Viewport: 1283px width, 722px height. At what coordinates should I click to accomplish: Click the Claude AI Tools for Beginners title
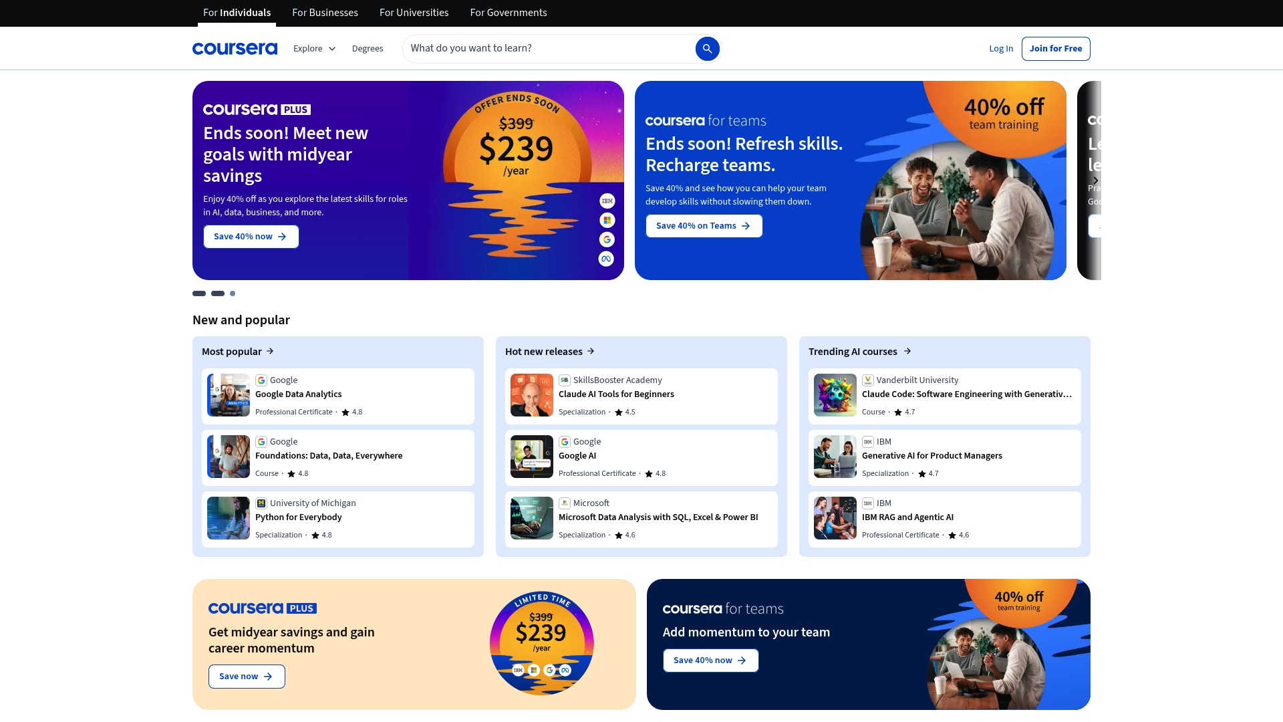pos(616,394)
